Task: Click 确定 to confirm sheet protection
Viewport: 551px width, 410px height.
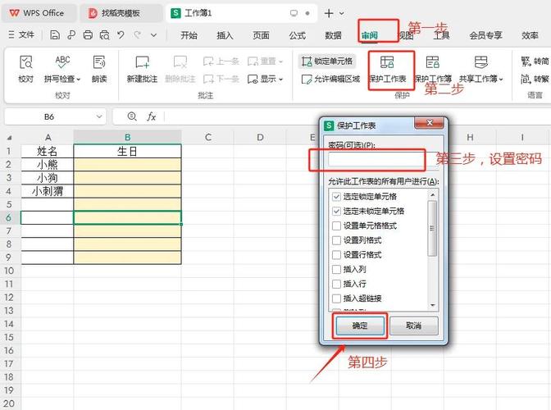Action: tap(360, 326)
